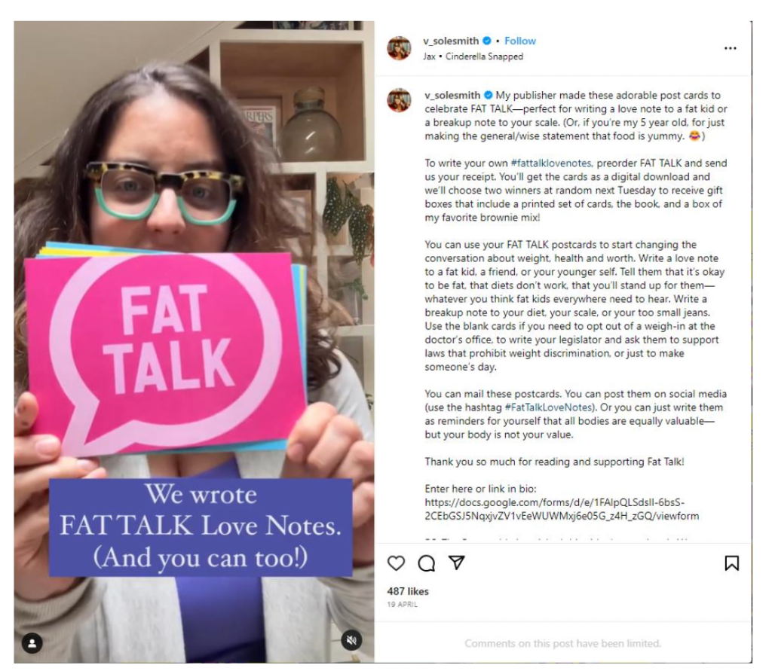
Task: Click the v_solesmith username in the caption
Action: point(453,96)
